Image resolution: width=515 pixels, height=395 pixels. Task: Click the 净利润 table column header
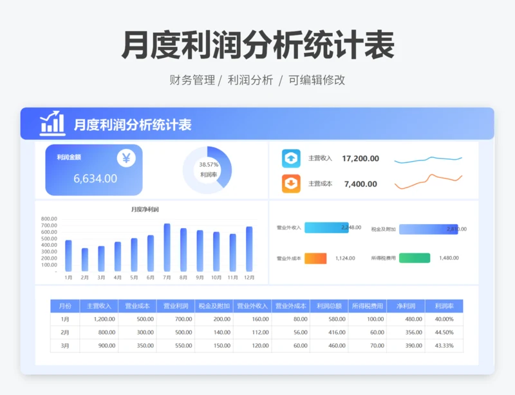pyautogui.click(x=406, y=306)
